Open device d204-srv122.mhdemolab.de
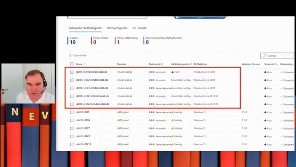Image resolution: width=296 pixels, height=167 pixels. click(93, 104)
